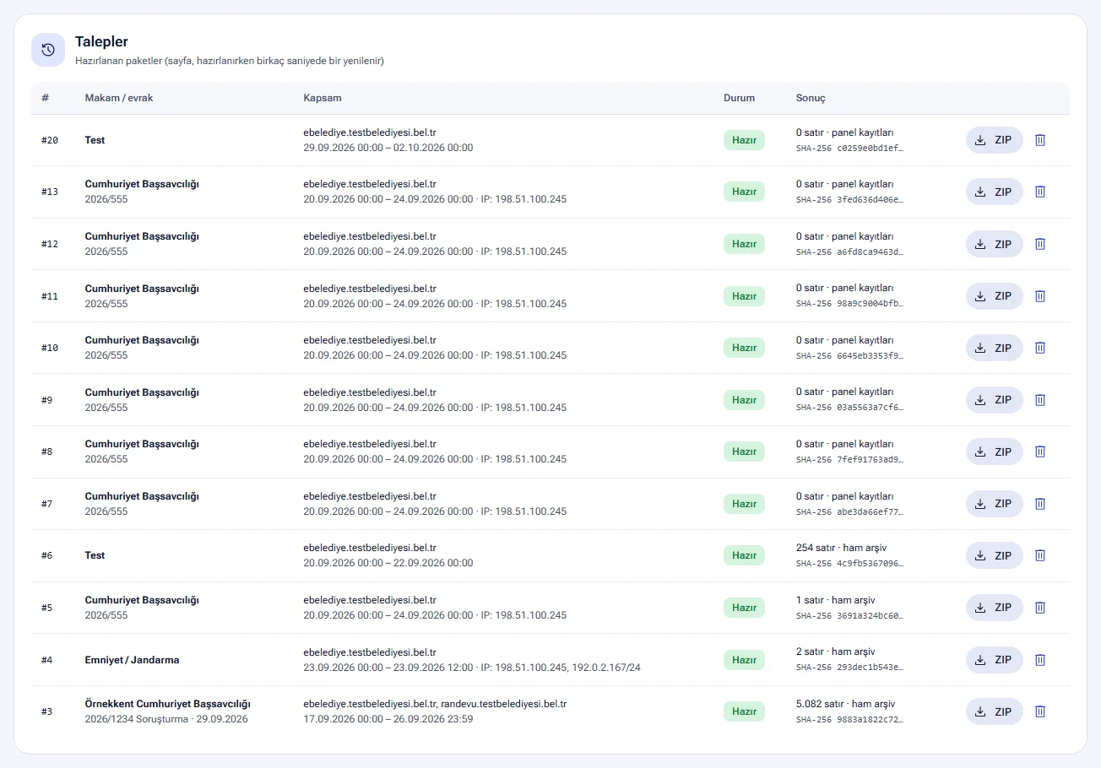This screenshot has width=1101, height=768.
Task: Download ZIP package for request #8
Action: (x=994, y=452)
